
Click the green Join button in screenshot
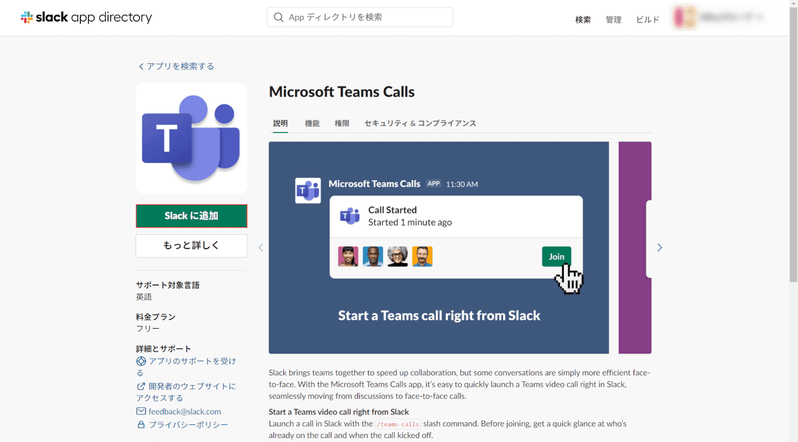click(x=556, y=256)
